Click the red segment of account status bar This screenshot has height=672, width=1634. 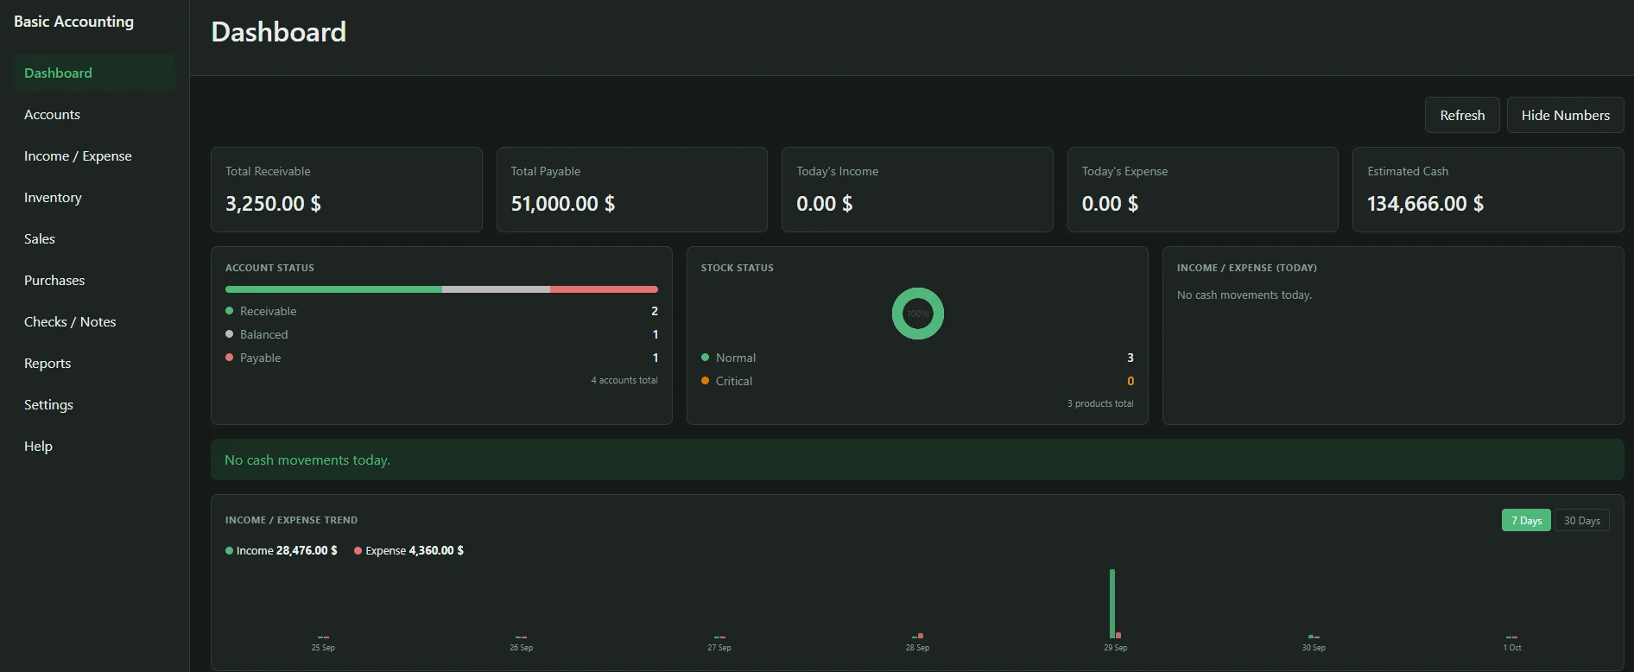click(x=604, y=289)
